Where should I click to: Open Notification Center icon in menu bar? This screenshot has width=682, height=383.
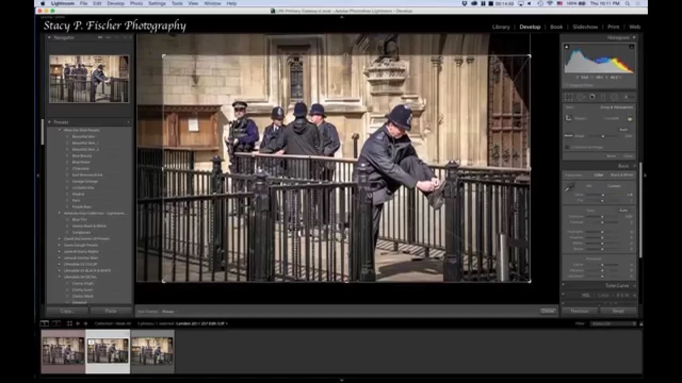click(638, 3)
